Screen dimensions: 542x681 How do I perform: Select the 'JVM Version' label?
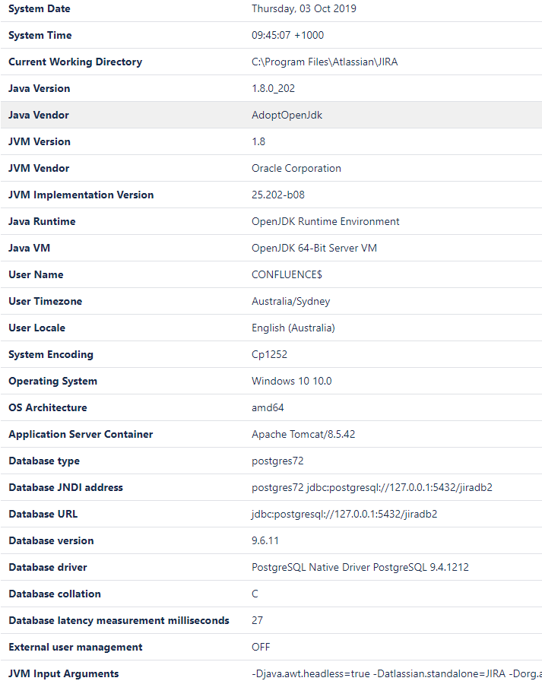click(x=39, y=141)
